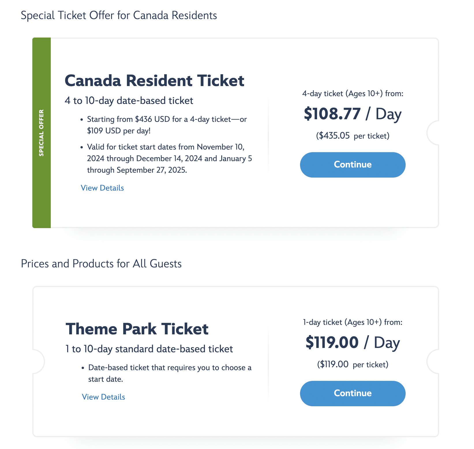The image size is (474, 449).
Task: Open View Details for Canada Resident Ticket
Action: 102,188
